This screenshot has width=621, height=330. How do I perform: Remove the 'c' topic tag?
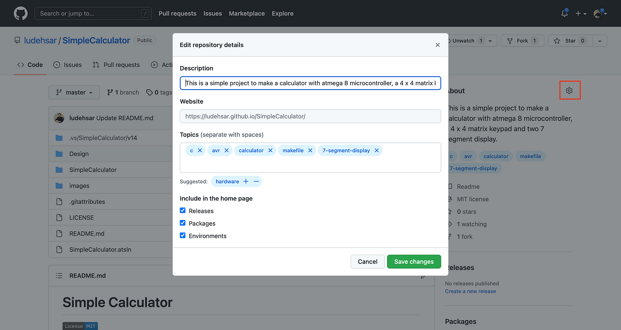pos(200,150)
